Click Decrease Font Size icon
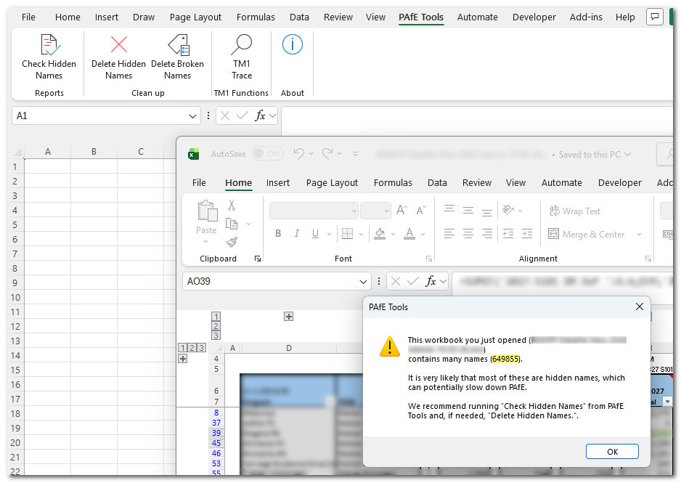 point(421,211)
